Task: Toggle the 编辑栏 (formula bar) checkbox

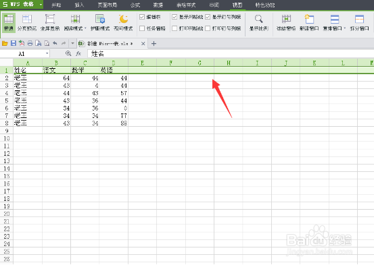Action: (142, 17)
